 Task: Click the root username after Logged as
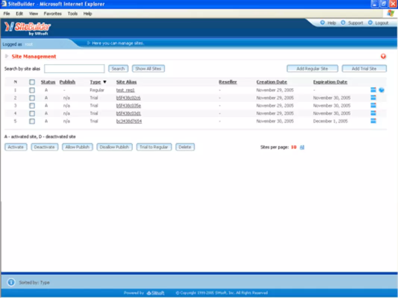click(29, 44)
